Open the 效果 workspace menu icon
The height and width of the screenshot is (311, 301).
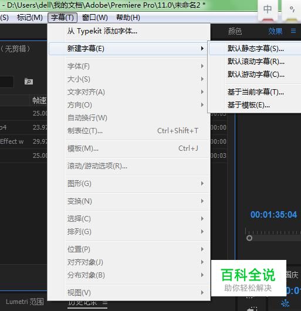coord(293,31)
